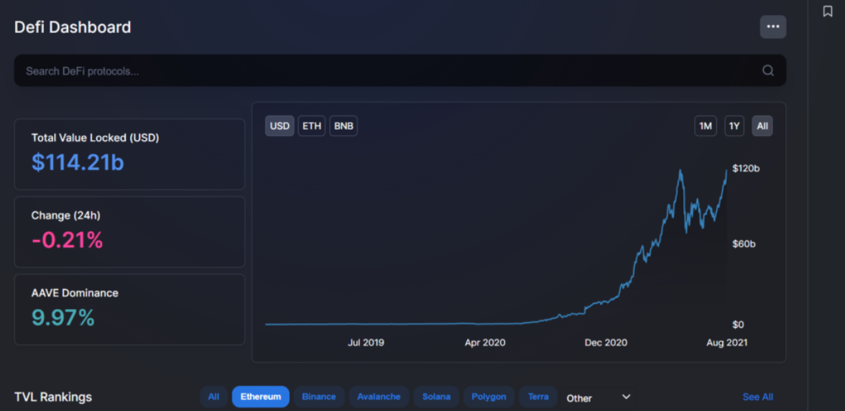Click the Defi Dashboard heading
Image resolution: width=845 pixels, height=411 pixels.
(73, 27)
